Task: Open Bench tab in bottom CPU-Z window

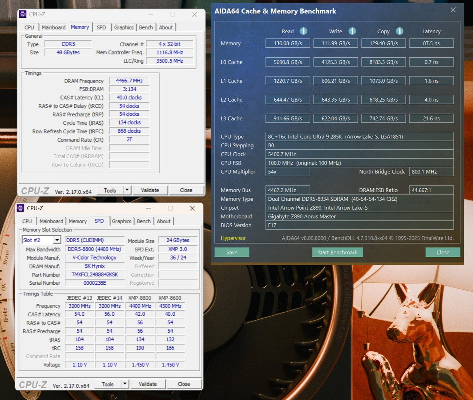Action: tap(144, 221)
